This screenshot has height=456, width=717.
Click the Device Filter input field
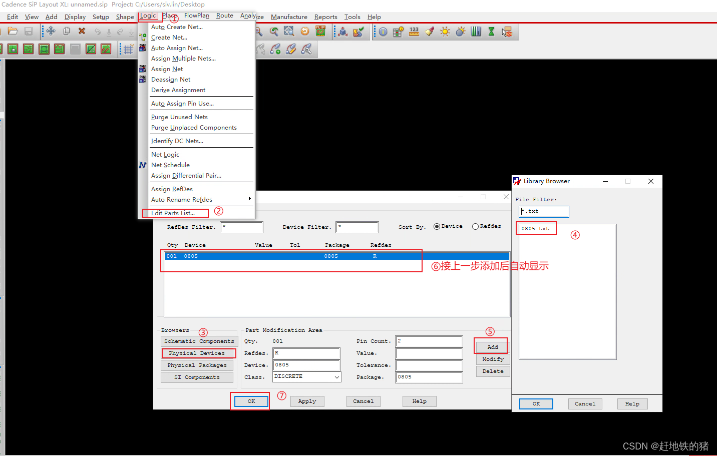[357, 227]
